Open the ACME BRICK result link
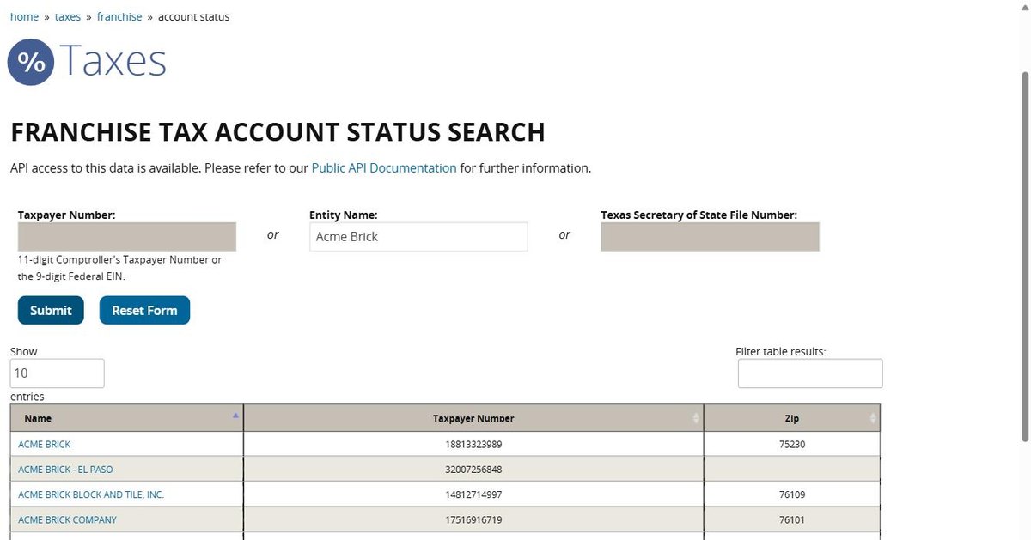Viewport: 1031px width, 540px height. (x=45, y=445)
